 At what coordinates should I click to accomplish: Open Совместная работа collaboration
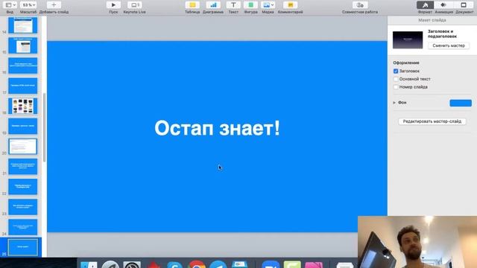[x=360, y=5]
